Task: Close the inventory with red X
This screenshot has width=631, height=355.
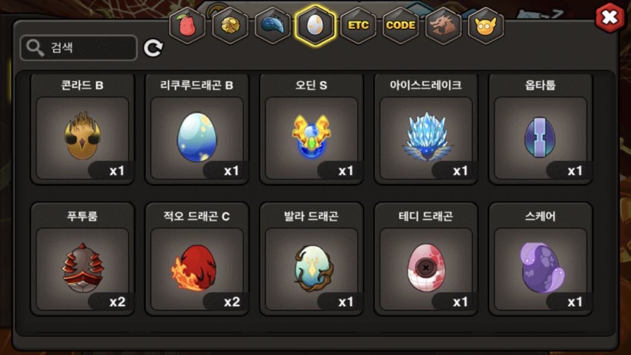Action: tap(610, 17)
